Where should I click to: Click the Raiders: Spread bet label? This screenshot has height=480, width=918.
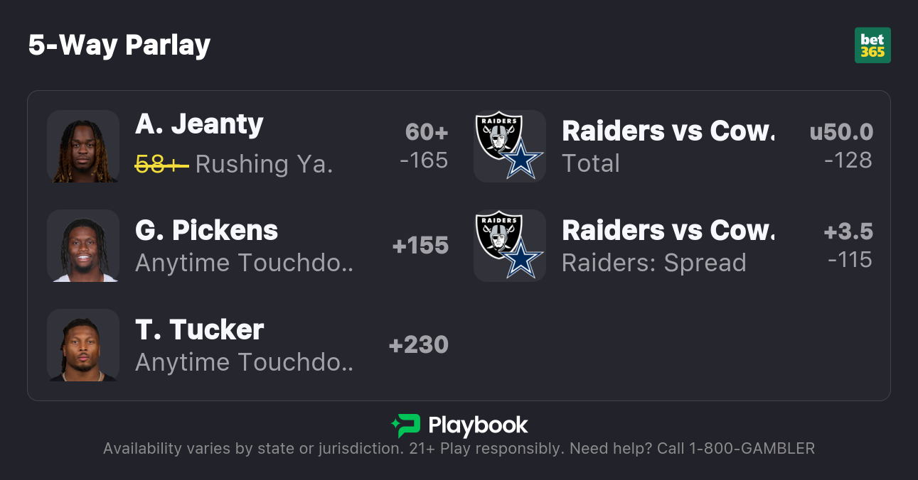[653, 263]
